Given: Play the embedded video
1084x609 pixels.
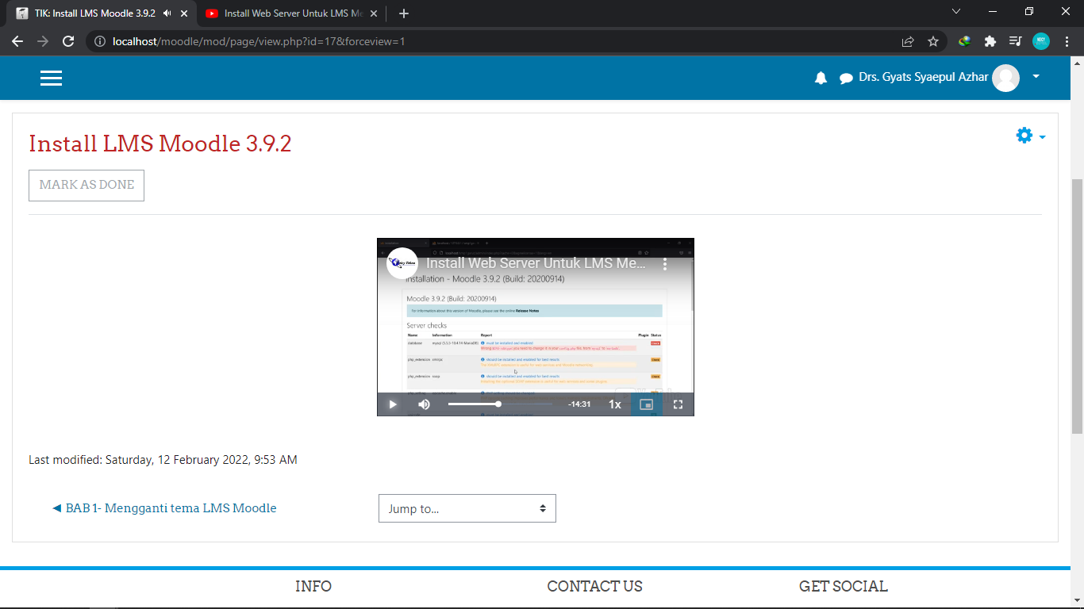Looking at the screenshot, I should [x=393, y=404].
